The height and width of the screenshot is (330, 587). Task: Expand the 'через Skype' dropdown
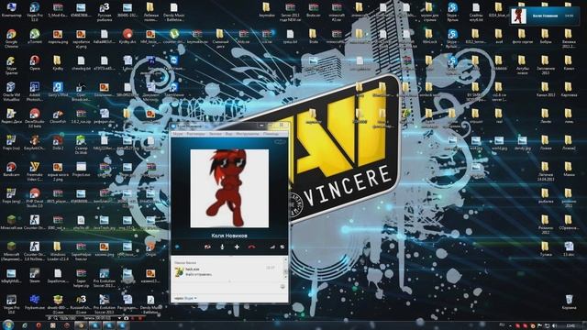coord(185,298)
